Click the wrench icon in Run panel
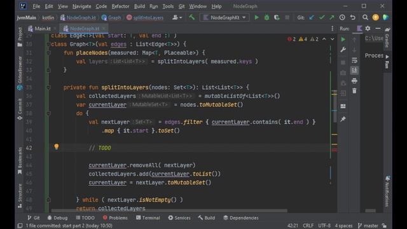The height and width of the screenshot is (229, 407). [343, 50]
